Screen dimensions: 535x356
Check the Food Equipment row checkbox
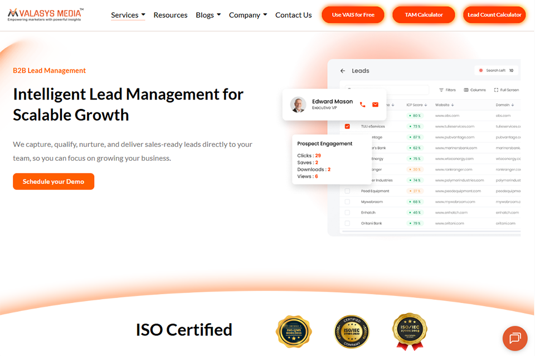point(347,191)
